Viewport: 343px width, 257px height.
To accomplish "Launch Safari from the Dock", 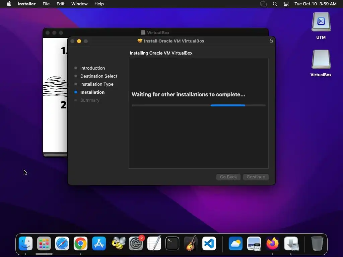I will click(62, 244).
